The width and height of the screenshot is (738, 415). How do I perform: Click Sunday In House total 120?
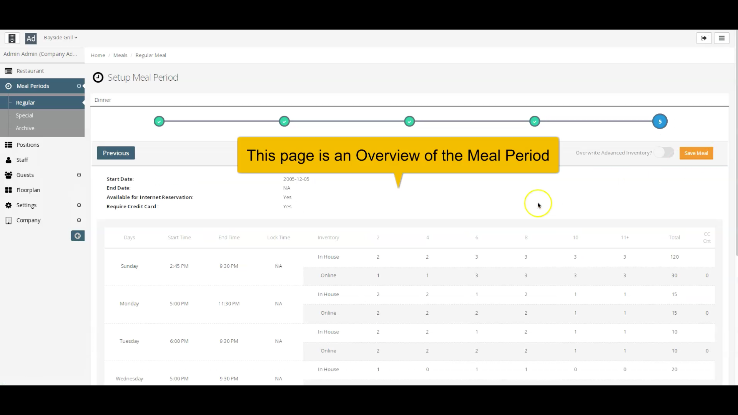[x=675, y=257]
